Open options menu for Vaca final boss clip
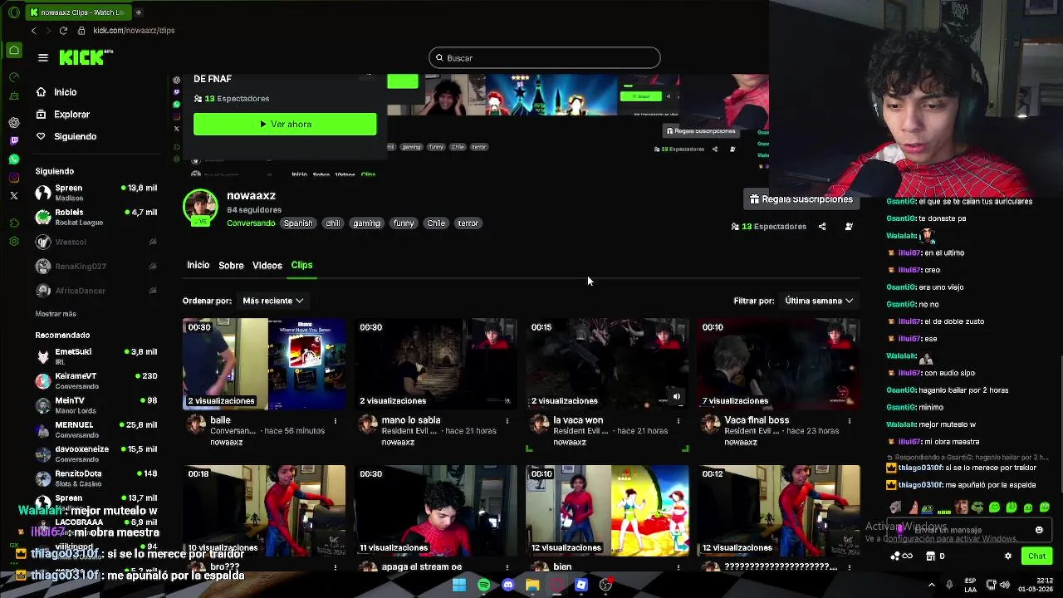 849,421
